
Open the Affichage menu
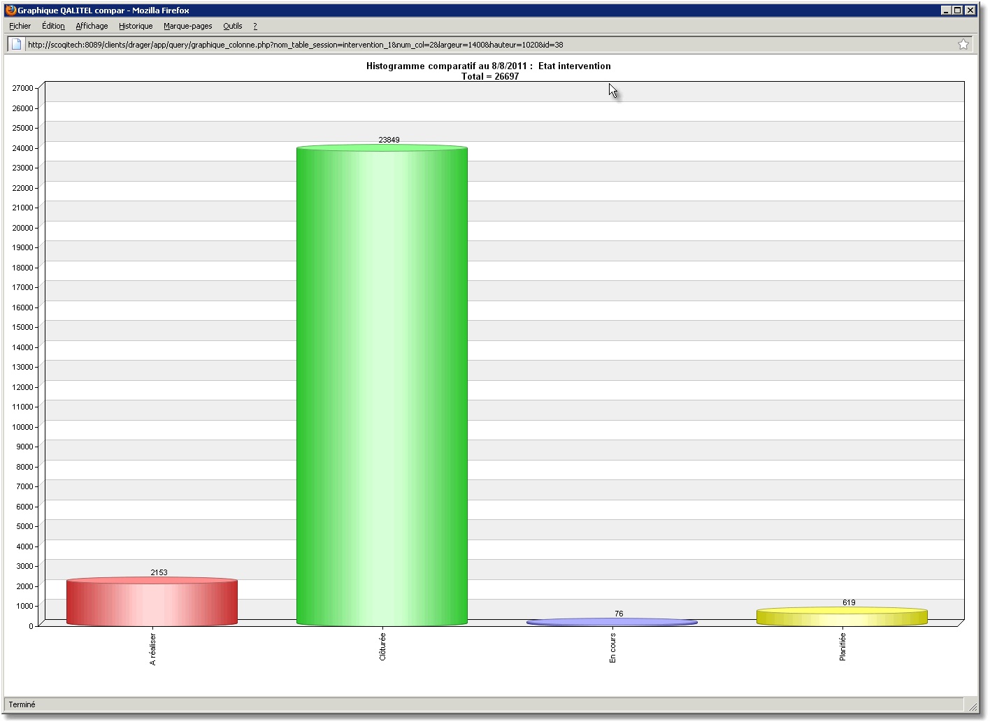pos(92,26)
